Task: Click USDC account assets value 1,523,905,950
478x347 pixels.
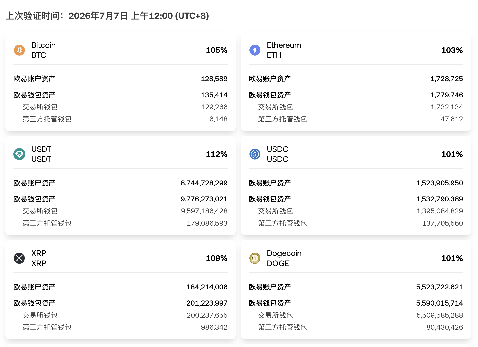Action: point(440,183)
